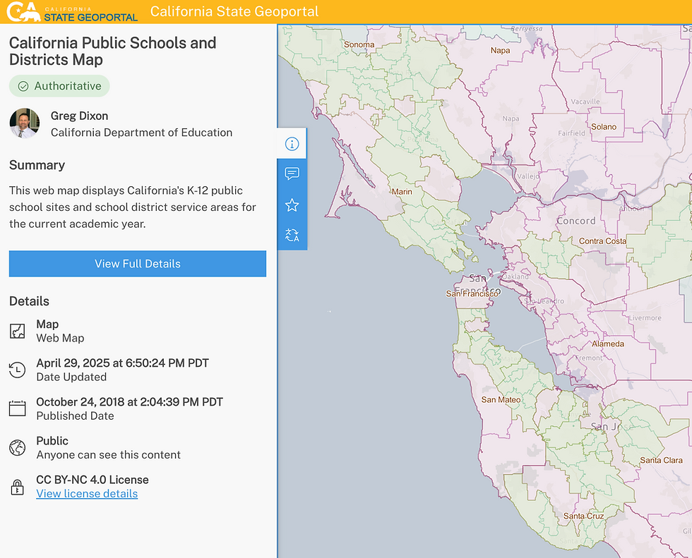Click the globe icon beside Public
692x558 pixels.
tap(17, 447)
